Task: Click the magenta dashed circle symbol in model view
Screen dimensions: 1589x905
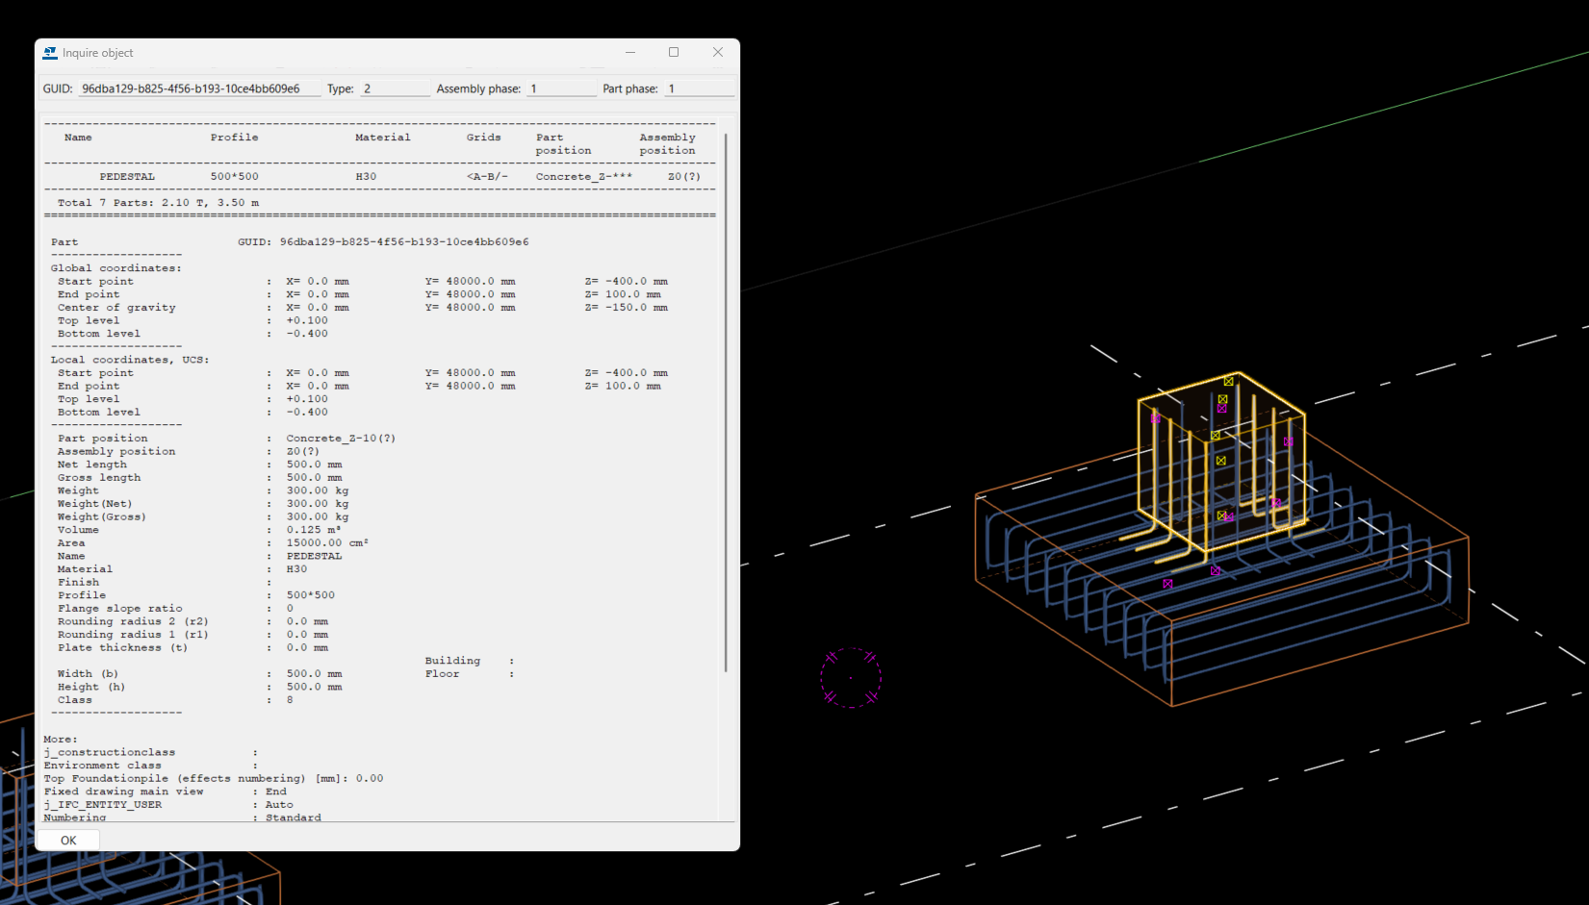Action: tap(851, 678)
